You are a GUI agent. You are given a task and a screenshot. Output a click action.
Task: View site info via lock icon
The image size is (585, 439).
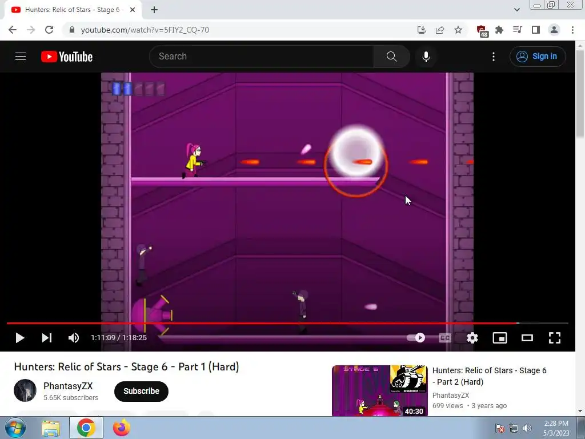72,30
